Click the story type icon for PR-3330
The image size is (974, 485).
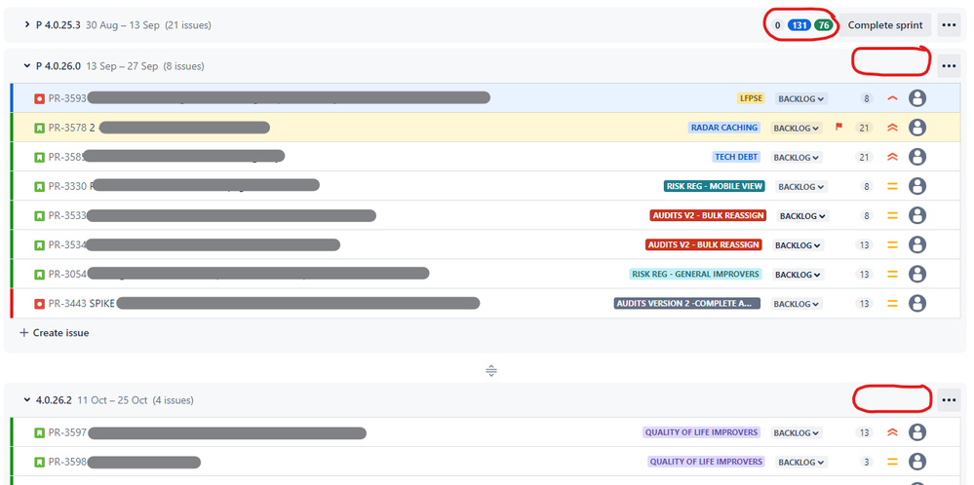point(40,186)
